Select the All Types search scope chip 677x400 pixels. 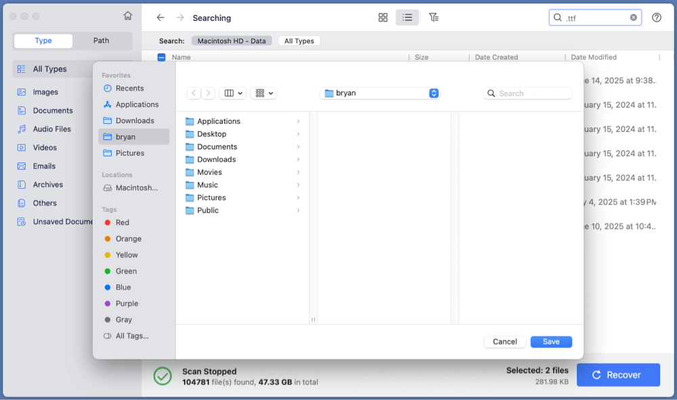coord(299,41)
